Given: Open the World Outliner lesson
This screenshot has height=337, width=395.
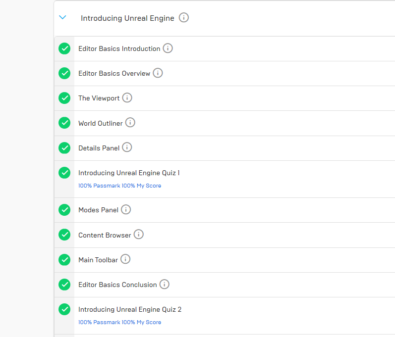Looking at the screenshot, I should [101, 123].
